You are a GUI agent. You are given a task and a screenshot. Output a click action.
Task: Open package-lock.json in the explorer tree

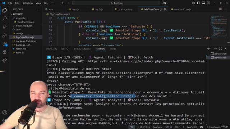(26, 41)
